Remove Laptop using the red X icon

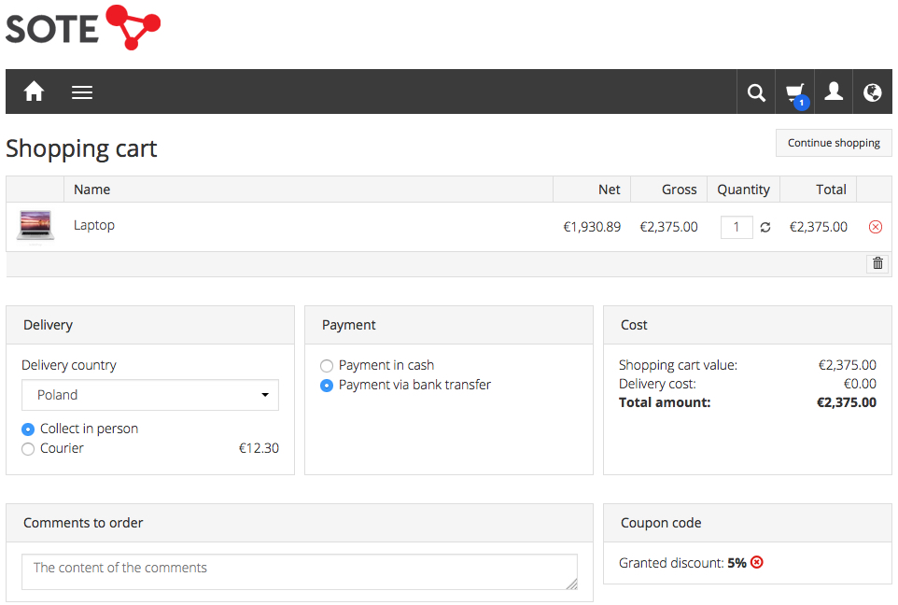click(x=876, y=227)
